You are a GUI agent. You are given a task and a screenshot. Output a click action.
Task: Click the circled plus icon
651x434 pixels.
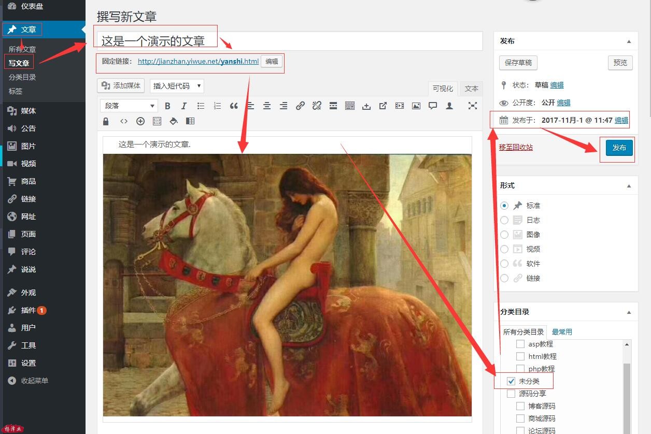(x=140, y=121)
